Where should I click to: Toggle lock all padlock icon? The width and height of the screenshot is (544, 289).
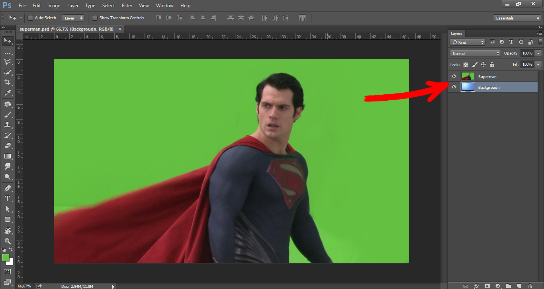[x=492, y=64]
